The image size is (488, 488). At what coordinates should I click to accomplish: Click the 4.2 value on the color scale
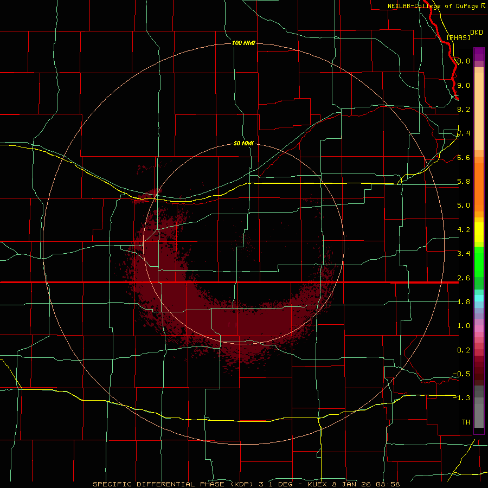tap(464, 229)
